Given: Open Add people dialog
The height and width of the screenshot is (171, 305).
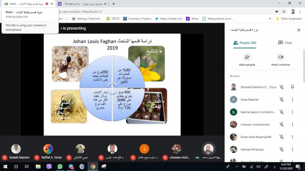Looking at the screenshot, I should [247, 59].
